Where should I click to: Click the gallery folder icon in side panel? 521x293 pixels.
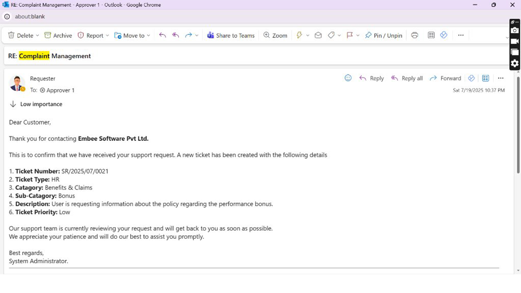(515, 52)
